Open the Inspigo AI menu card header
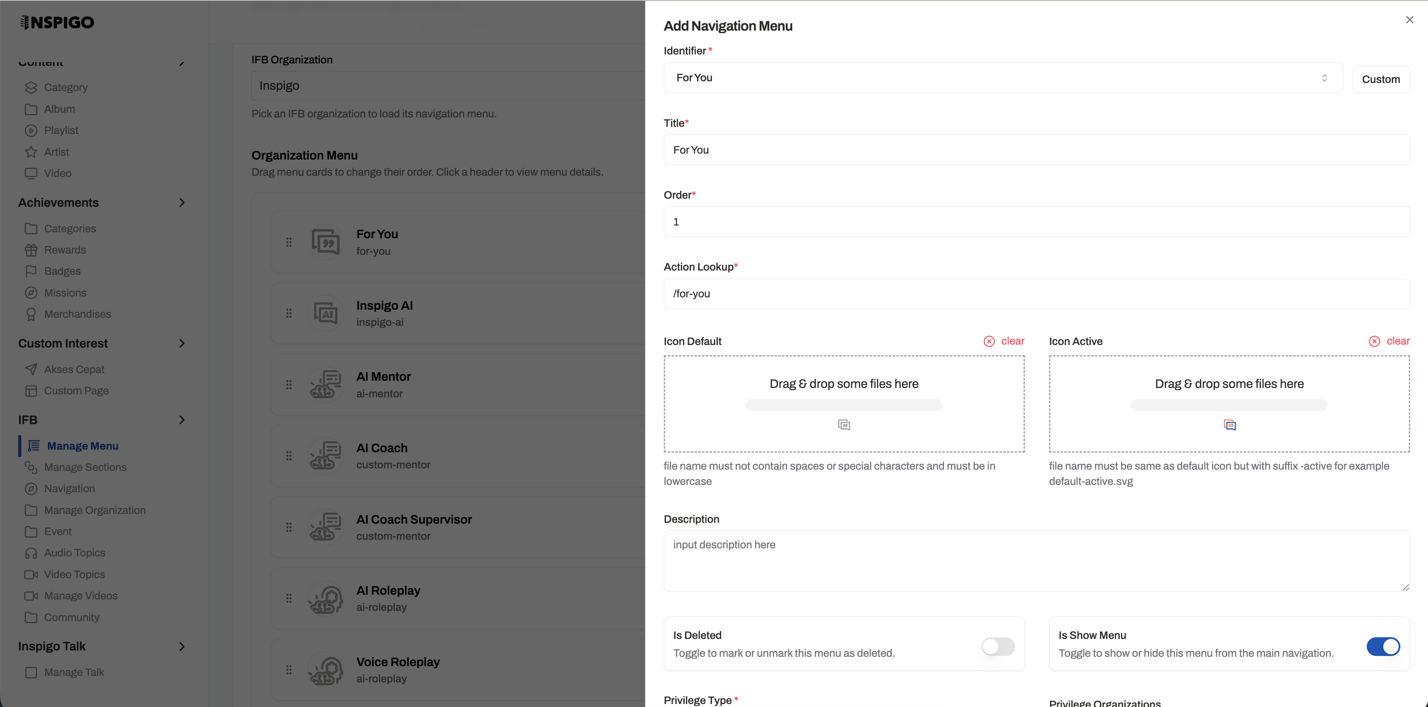The image size is (1428, 707). tap(458, 313)
